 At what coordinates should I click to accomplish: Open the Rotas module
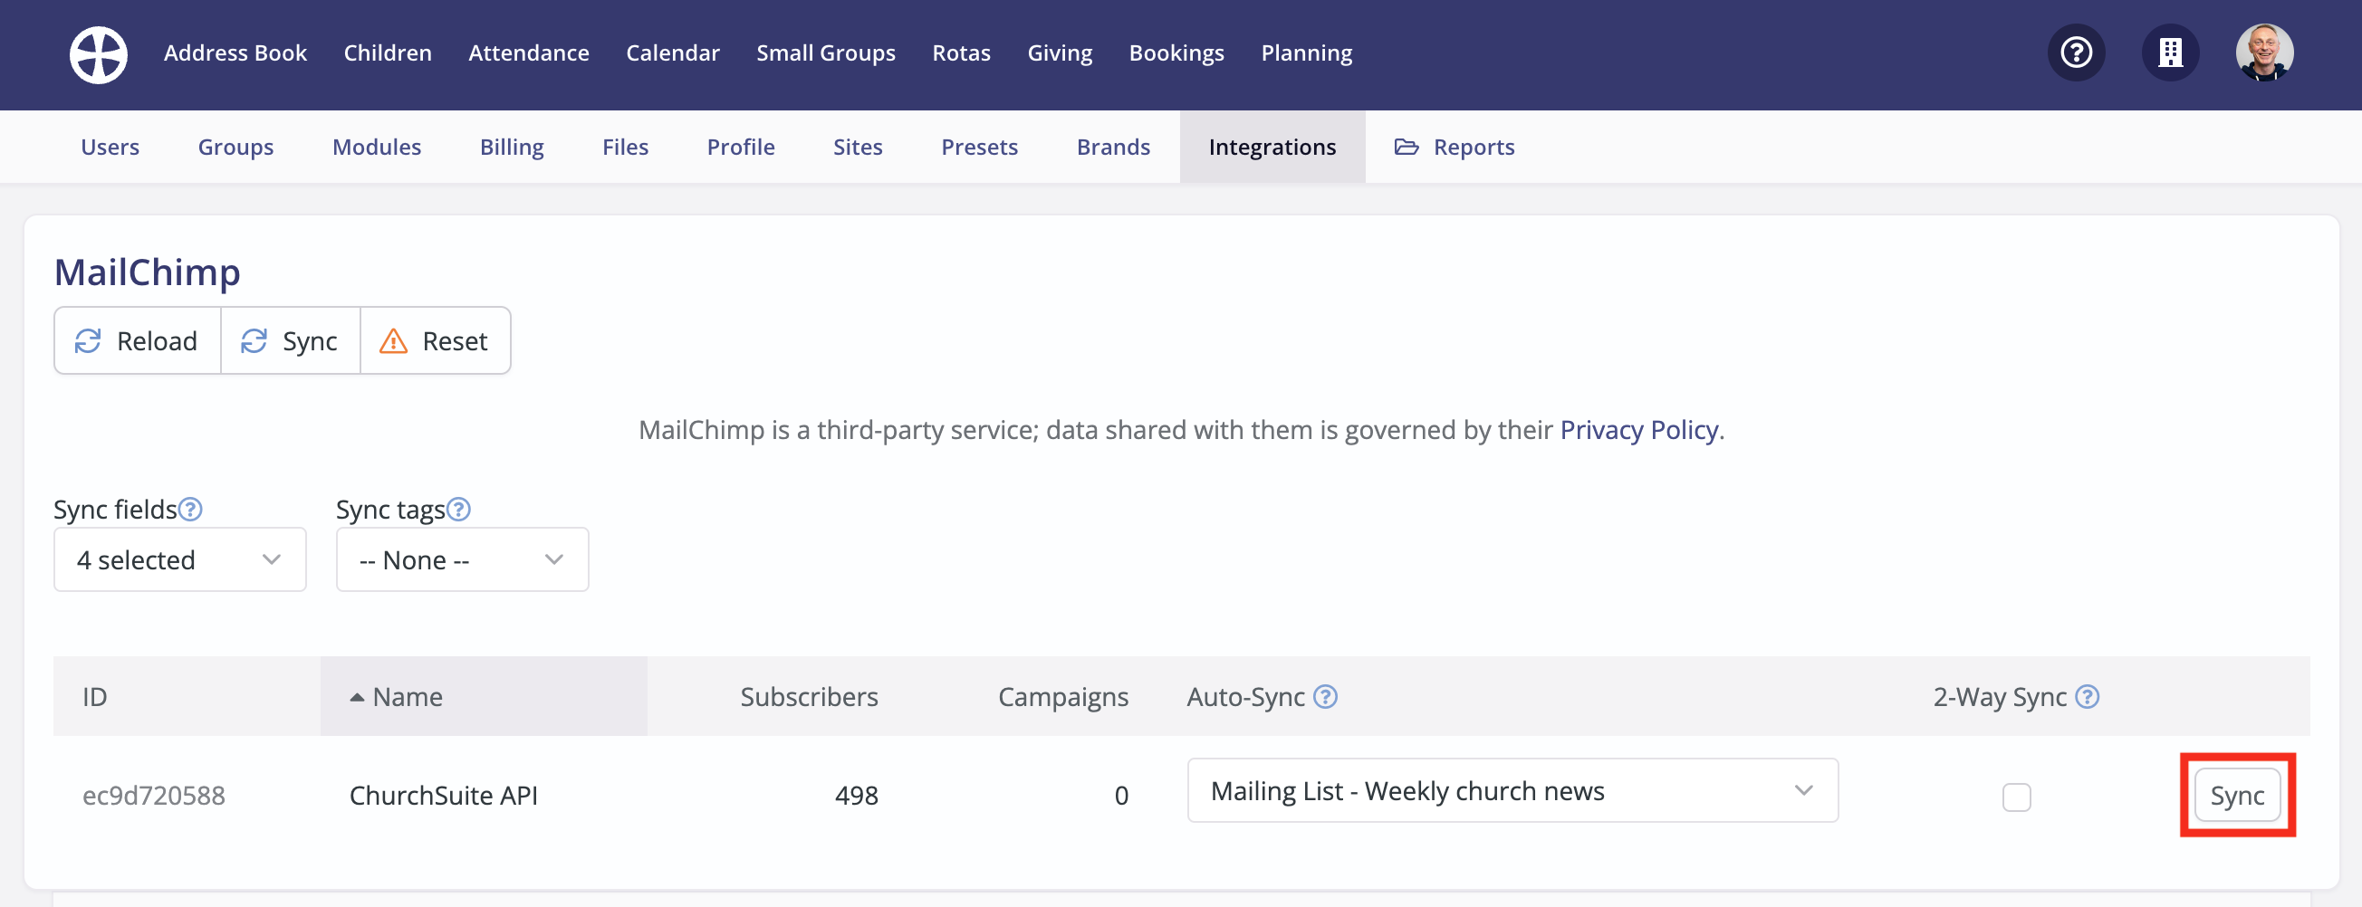[x=962, y=53]
